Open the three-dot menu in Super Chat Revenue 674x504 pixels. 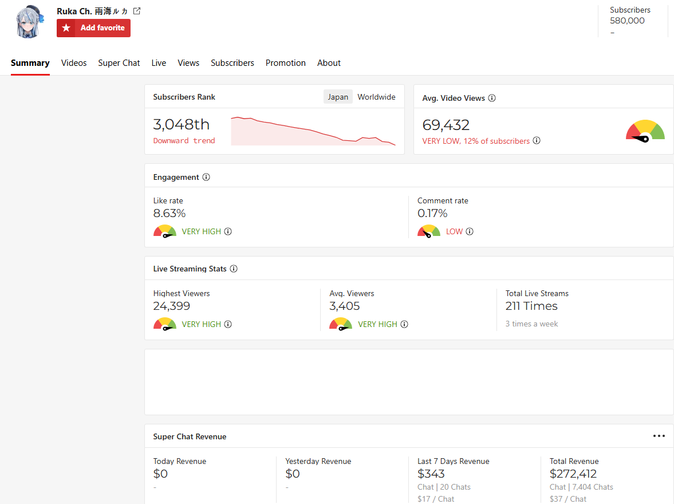point(659,436)
